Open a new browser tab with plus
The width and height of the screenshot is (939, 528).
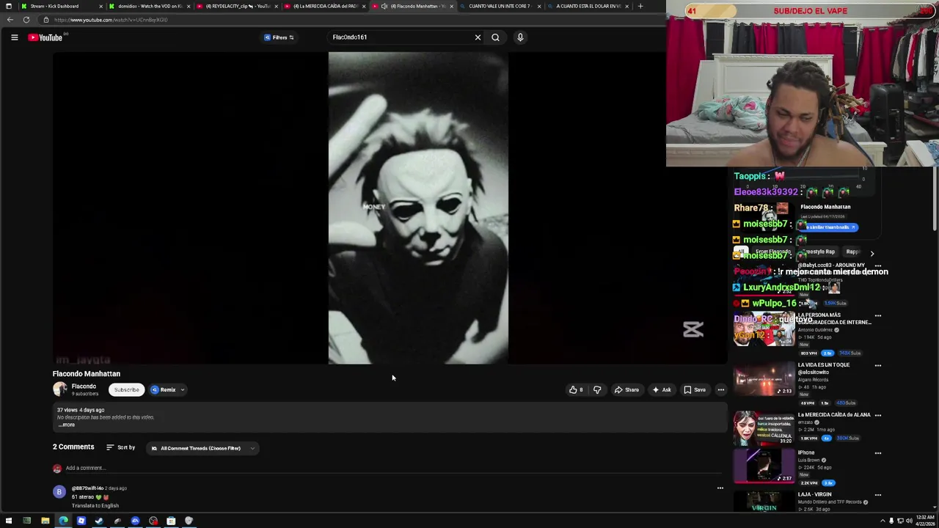pos(640,6)
